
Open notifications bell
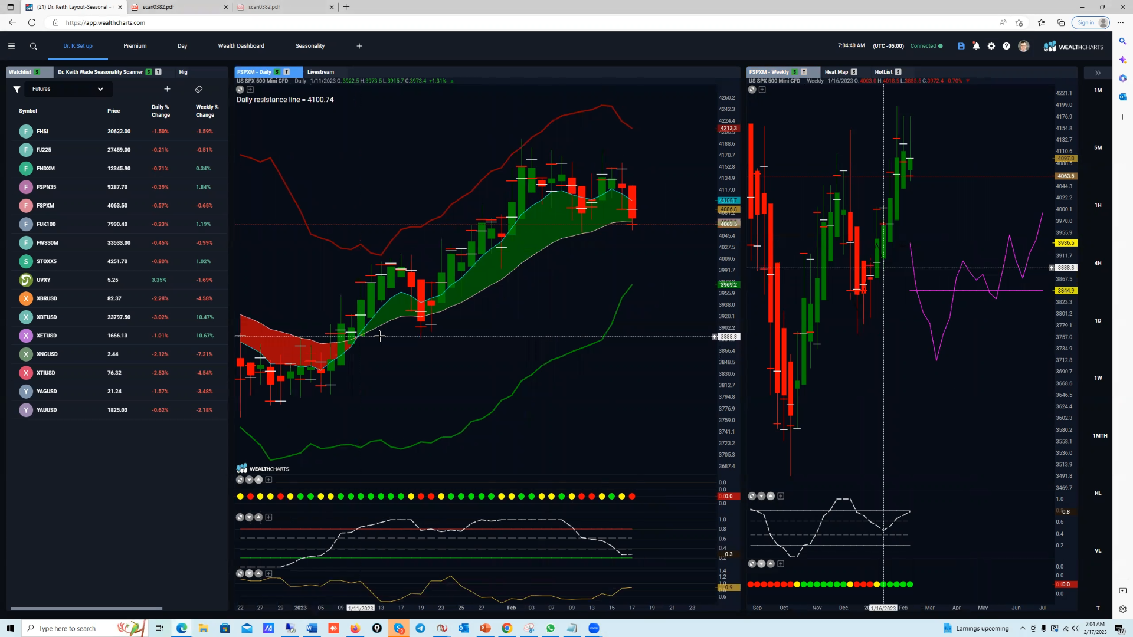[976, 46]
